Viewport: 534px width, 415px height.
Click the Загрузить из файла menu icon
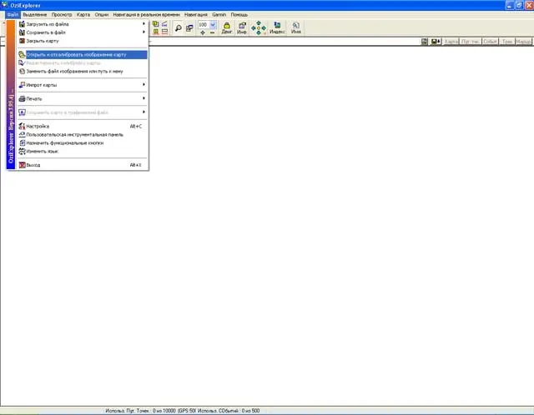pos(22,24)
